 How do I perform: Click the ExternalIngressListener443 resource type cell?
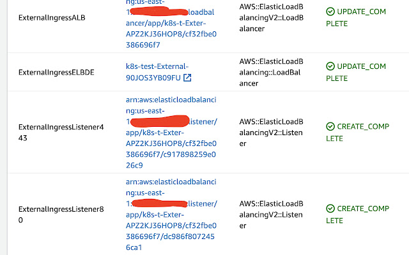(x=275, y=132)
